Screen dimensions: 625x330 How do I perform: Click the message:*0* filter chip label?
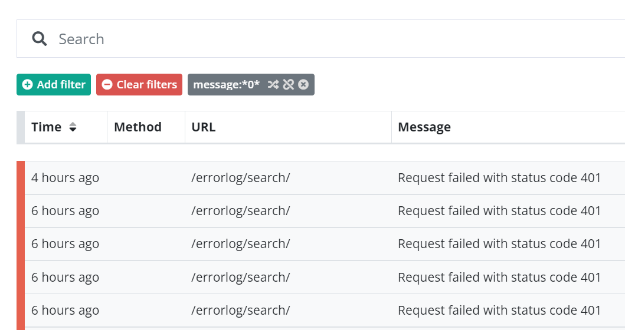tap(226, 84)
